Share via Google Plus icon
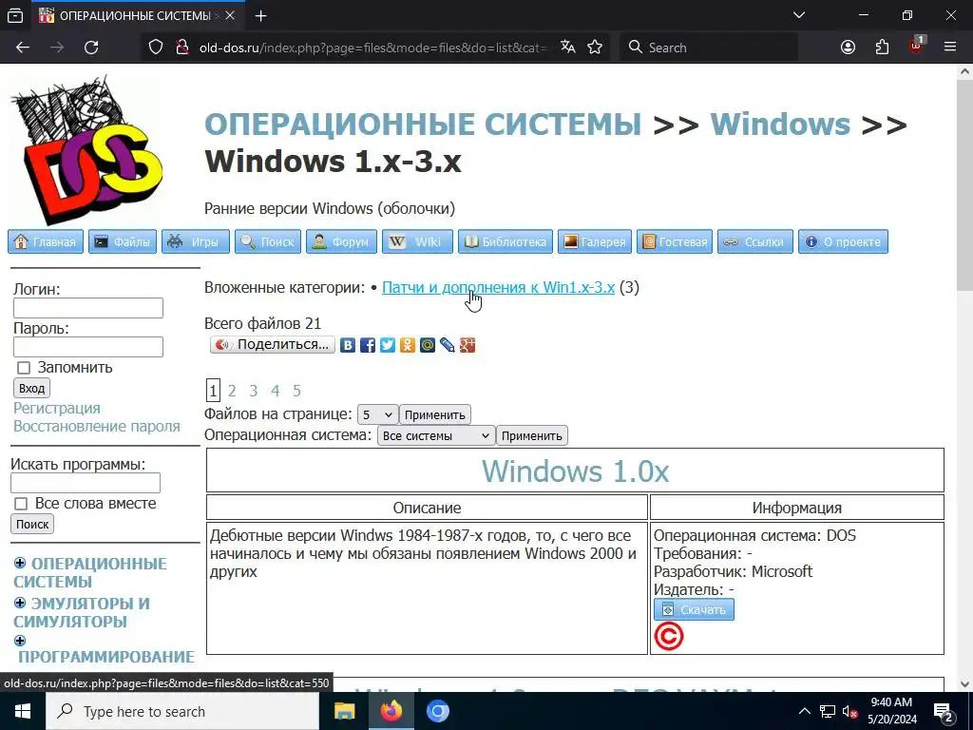The height and width of the screenshot is (730, 973). (467, 345)
